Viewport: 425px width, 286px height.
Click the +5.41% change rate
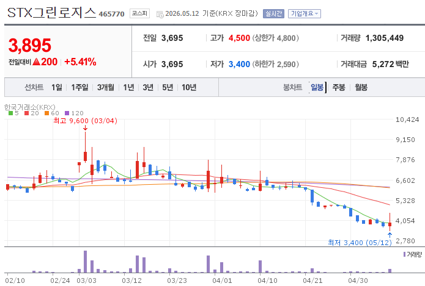pyautogui.click(x=80, y=62)
